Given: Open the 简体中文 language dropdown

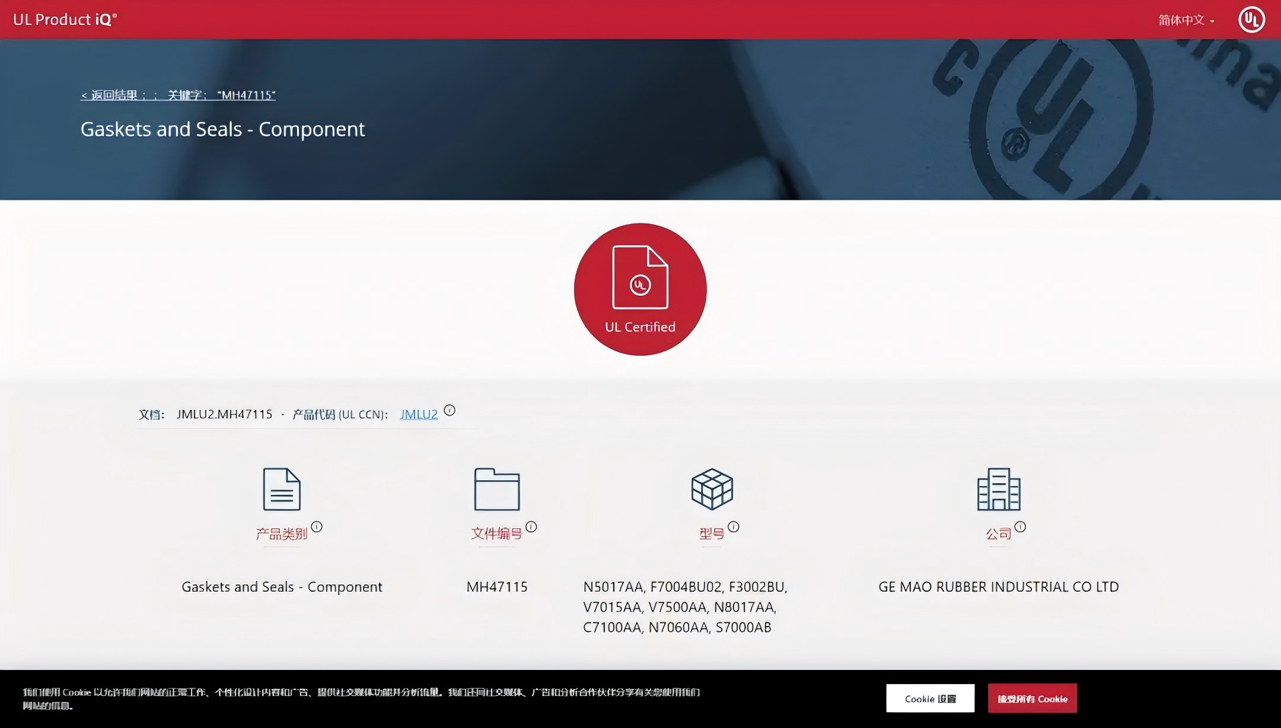Looking at the screenshot, I should tap(1186, 20).
